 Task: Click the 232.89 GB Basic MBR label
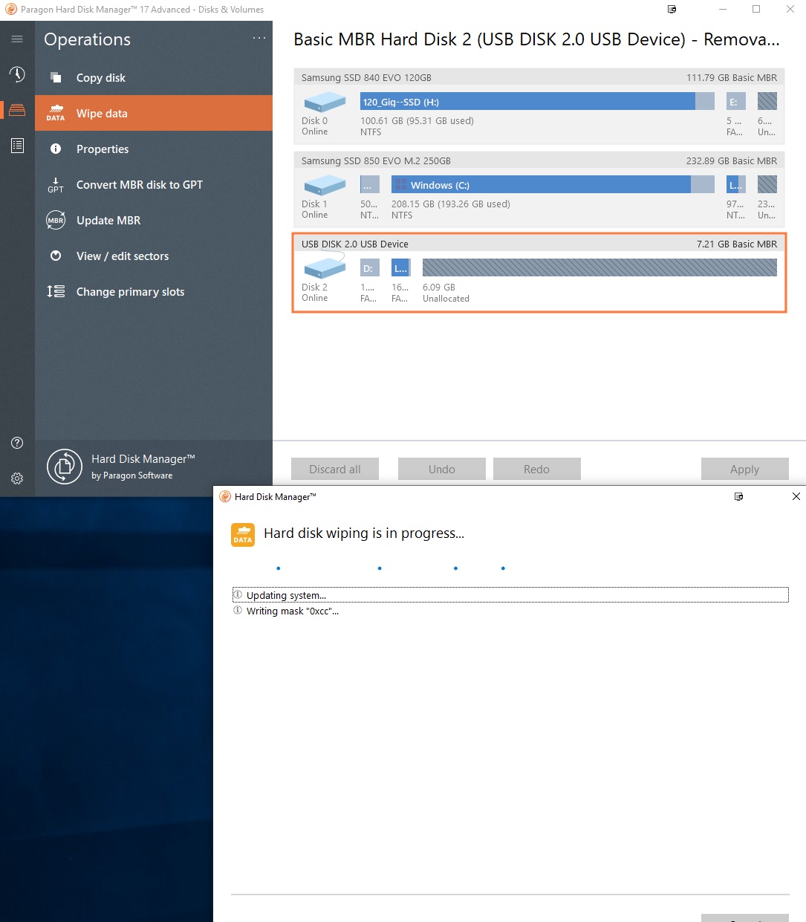click(x=732, y=160)
